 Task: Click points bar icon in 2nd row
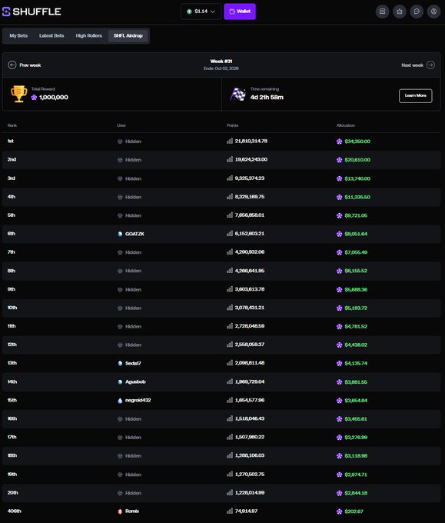230,159
